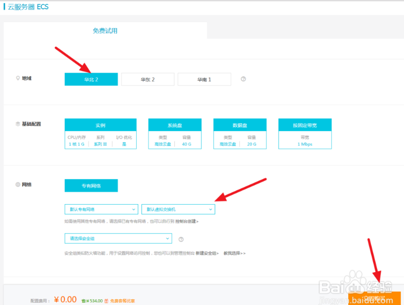Select region 华北 2
404x305 pixels.
(91, 79)
